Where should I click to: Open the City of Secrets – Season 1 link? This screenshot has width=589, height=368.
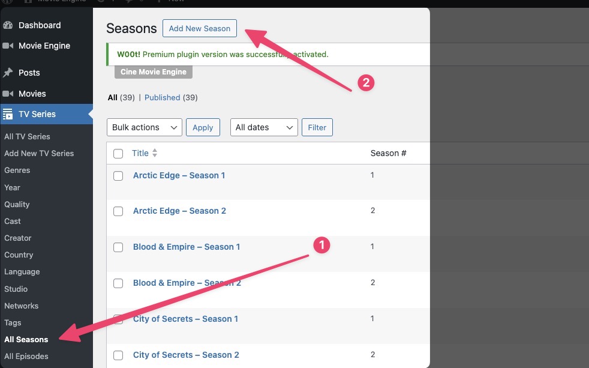(185, 319)
